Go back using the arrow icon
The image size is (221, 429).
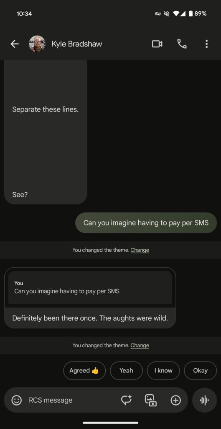(x=15, y=44)
